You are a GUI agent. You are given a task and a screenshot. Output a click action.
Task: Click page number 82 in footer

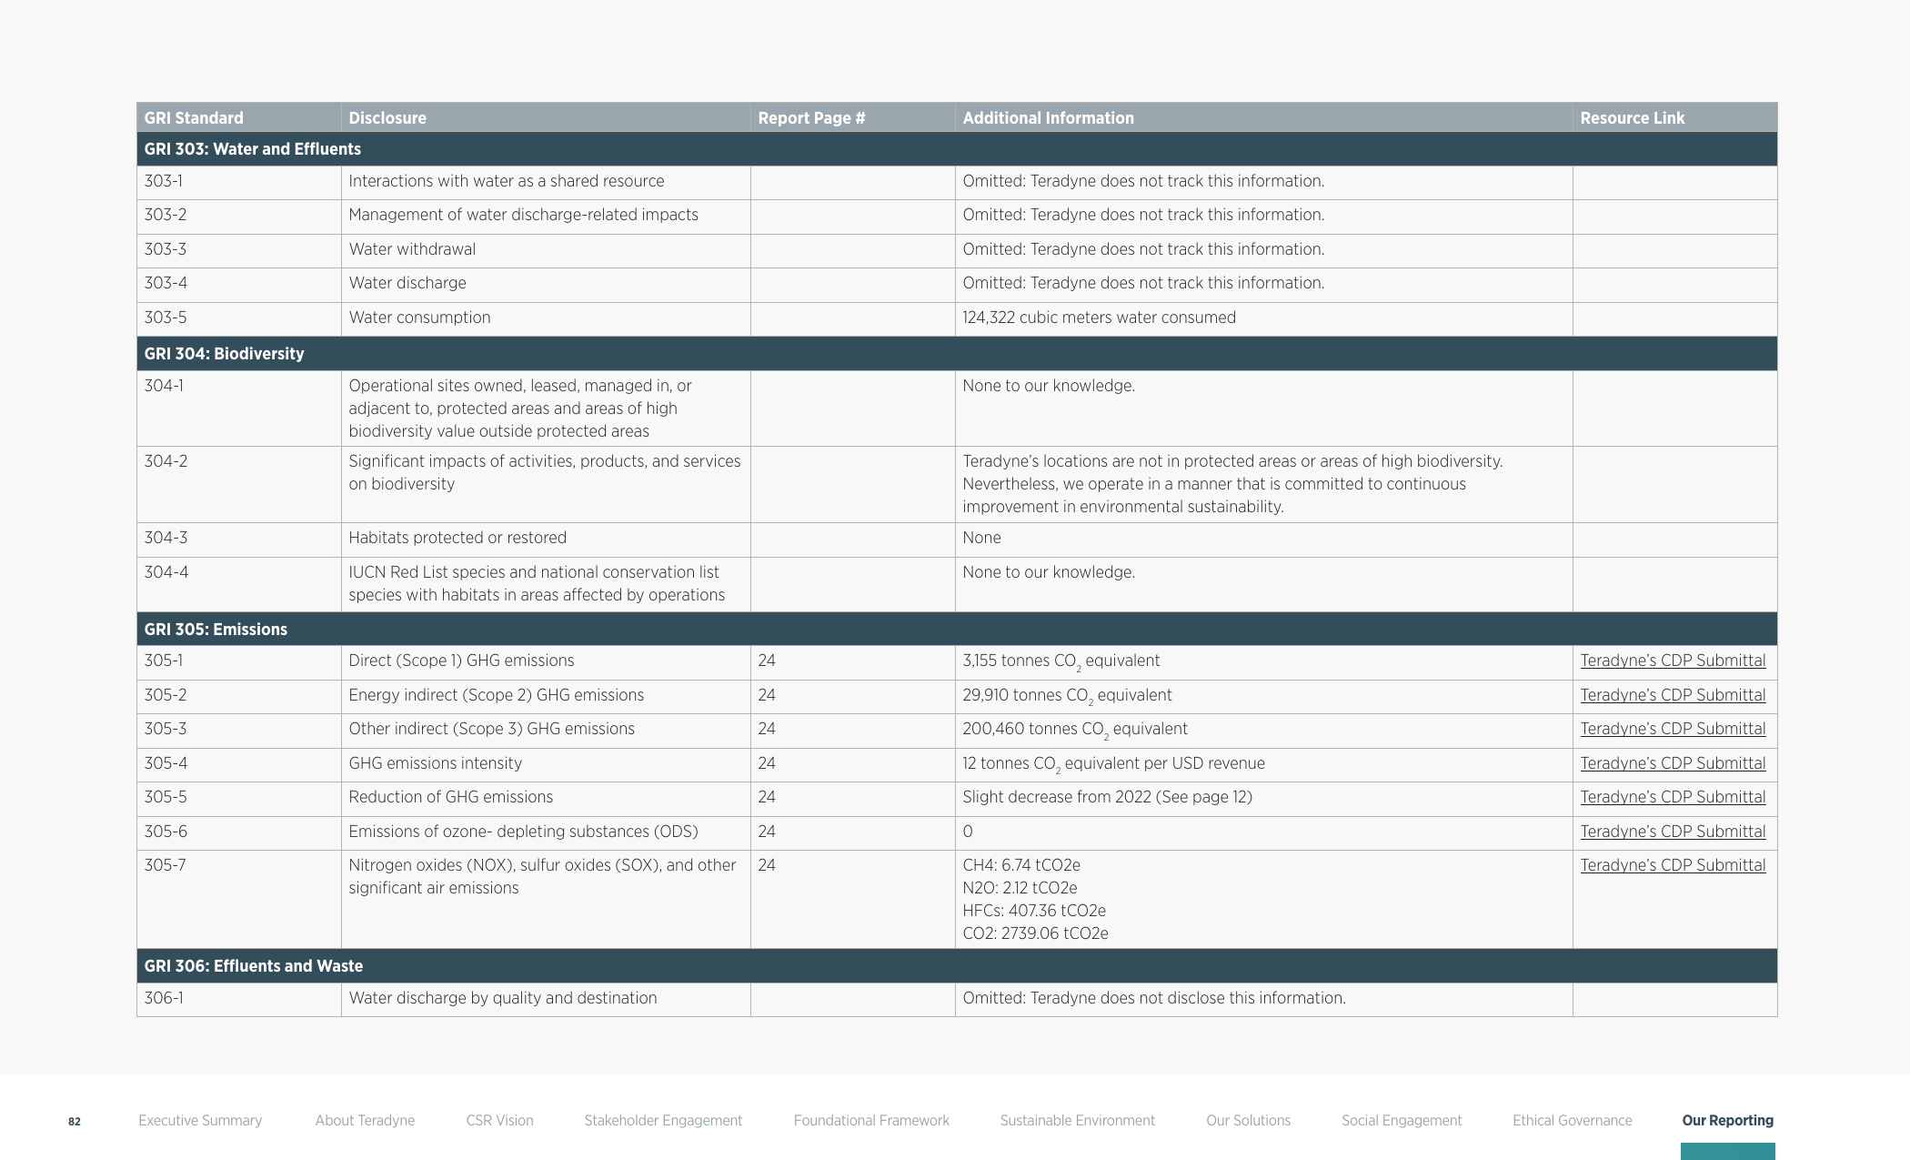(75, 1122)
